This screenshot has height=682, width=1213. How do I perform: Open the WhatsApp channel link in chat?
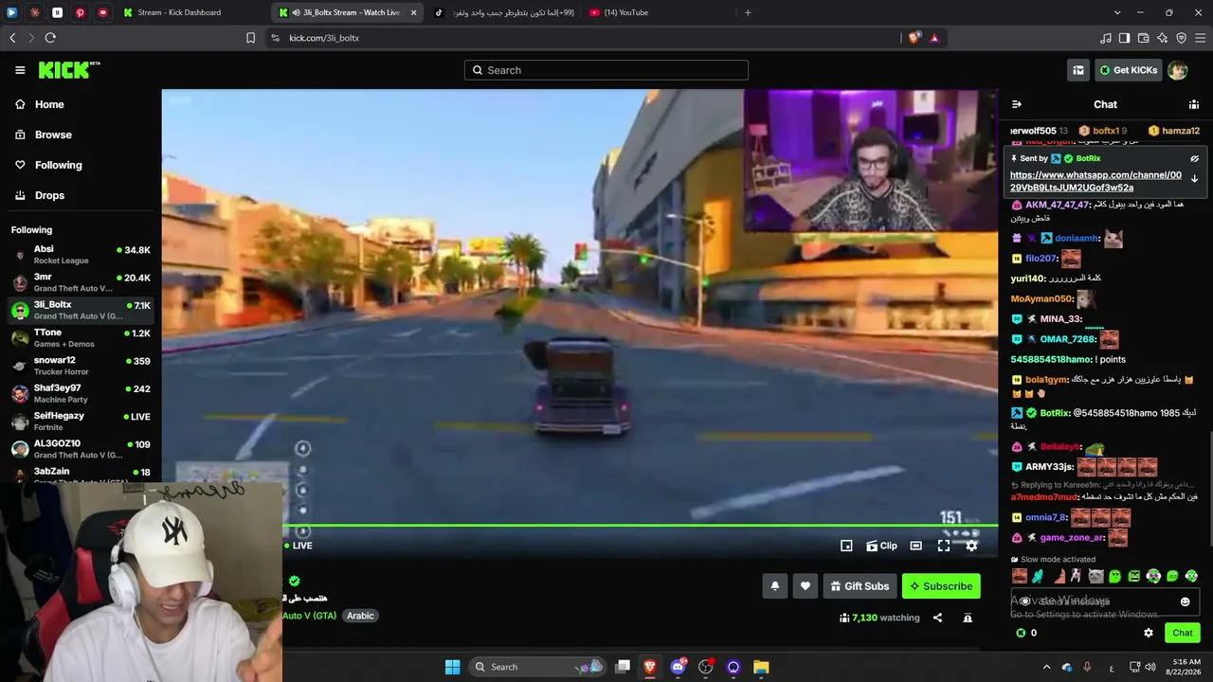coord(1095,181)
